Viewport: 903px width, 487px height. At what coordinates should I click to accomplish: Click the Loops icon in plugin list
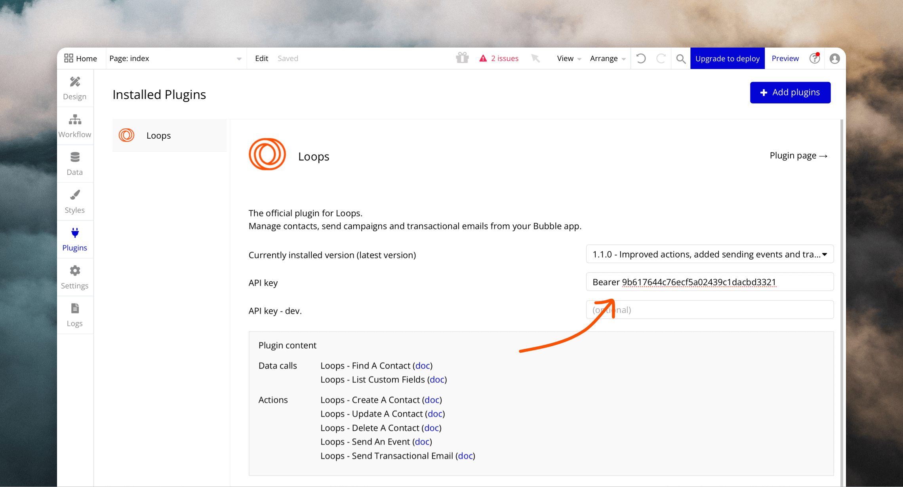tap(127, 135)
